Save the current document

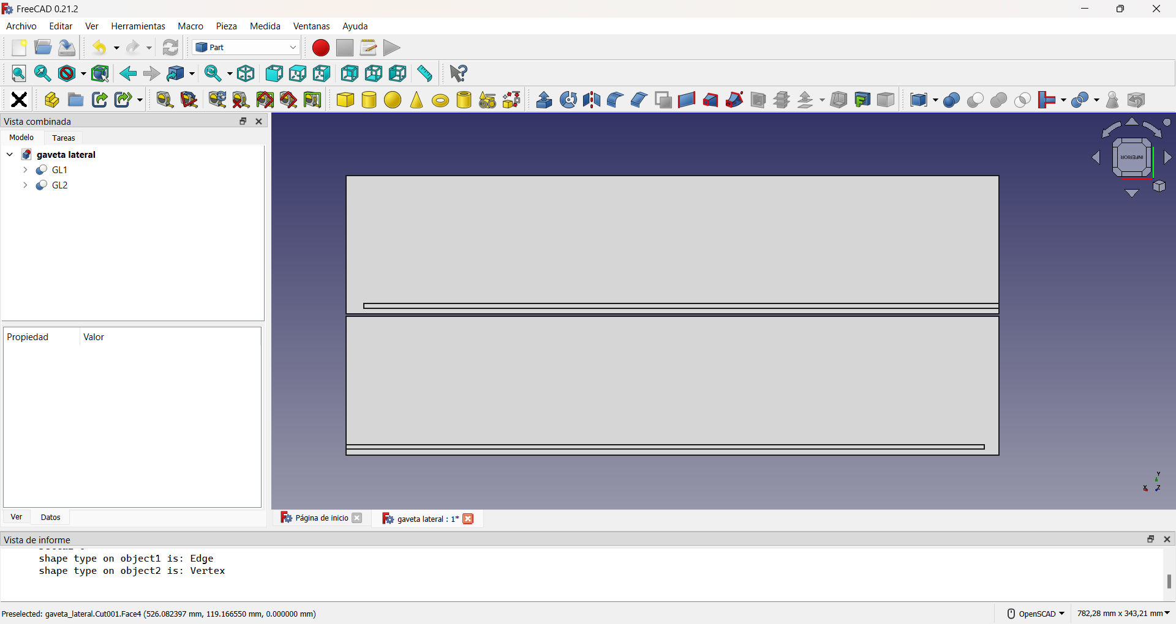point(67,48)
